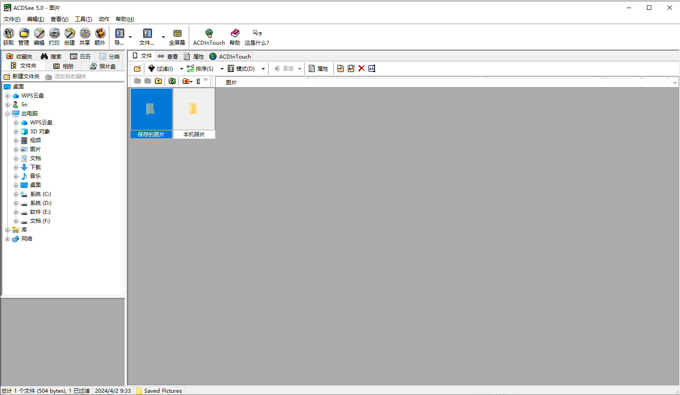Open the 工具(T) menu
Image resolution: width=680 pixels, height=395 pixels.
point(83,19)
